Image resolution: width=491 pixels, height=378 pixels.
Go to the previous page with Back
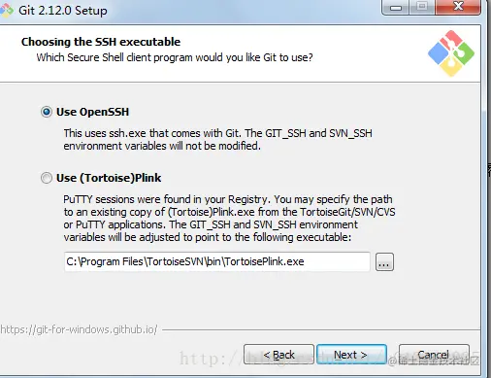278,355
